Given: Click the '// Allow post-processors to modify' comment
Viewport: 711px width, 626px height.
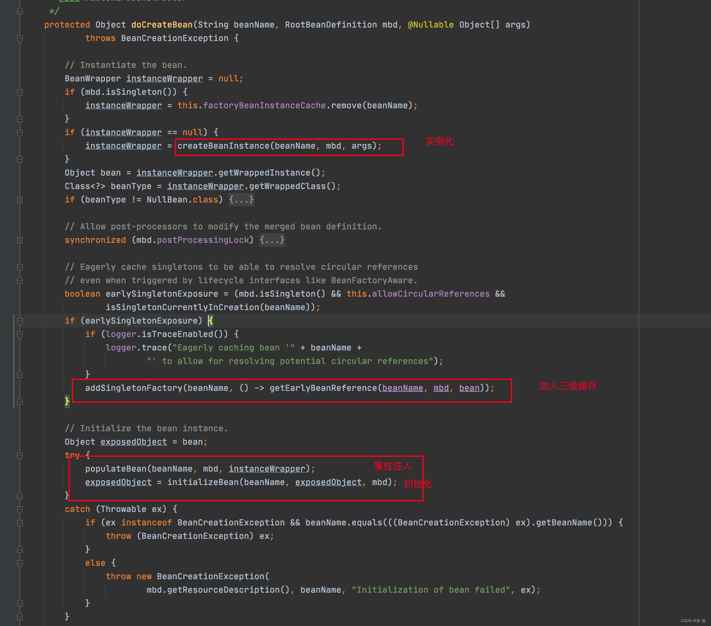Looking at the screenshot, I should [223, 227].
